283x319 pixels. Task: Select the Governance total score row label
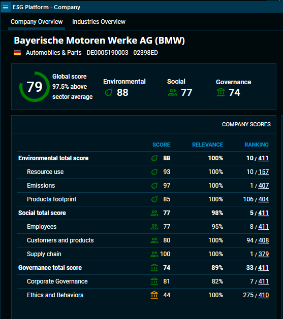click(50, 268)
